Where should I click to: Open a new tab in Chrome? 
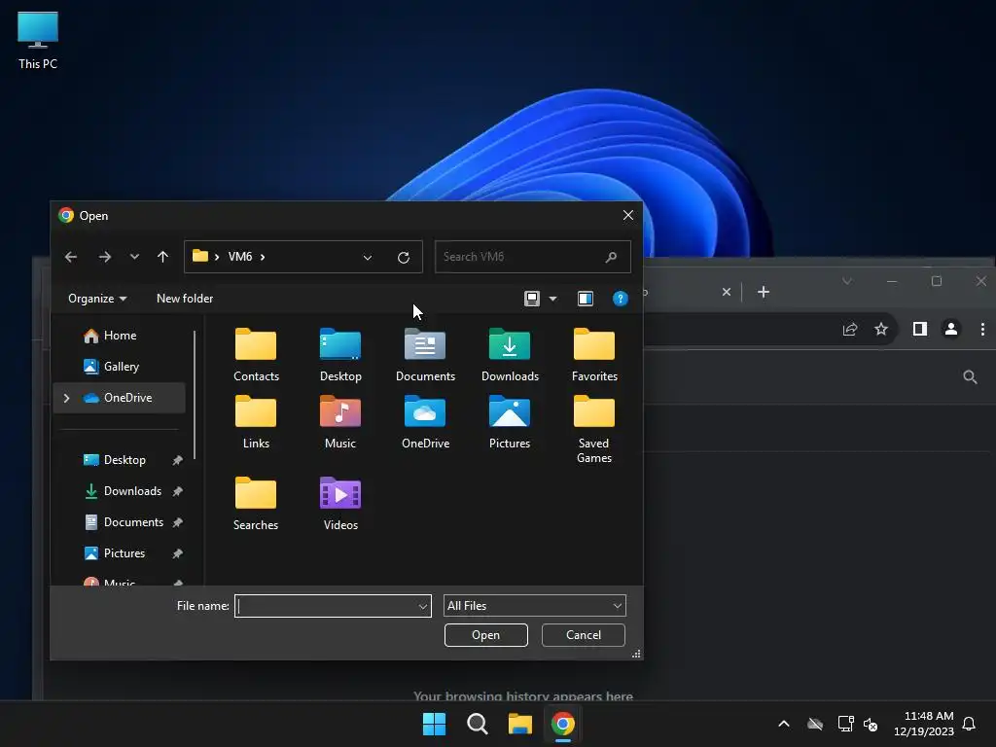point(764,292)
